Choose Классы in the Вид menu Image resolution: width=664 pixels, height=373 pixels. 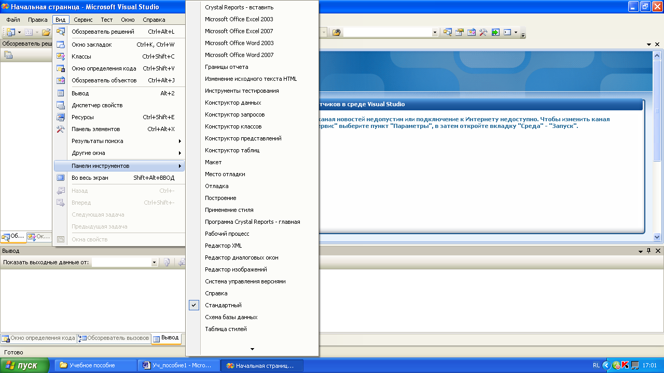pyautogui.click(x=119, y=56)
